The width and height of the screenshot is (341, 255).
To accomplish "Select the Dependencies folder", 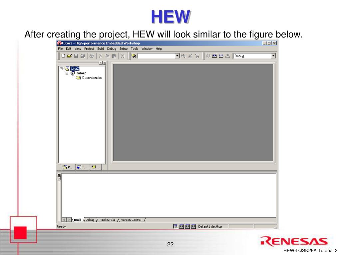I will (92, 78).
